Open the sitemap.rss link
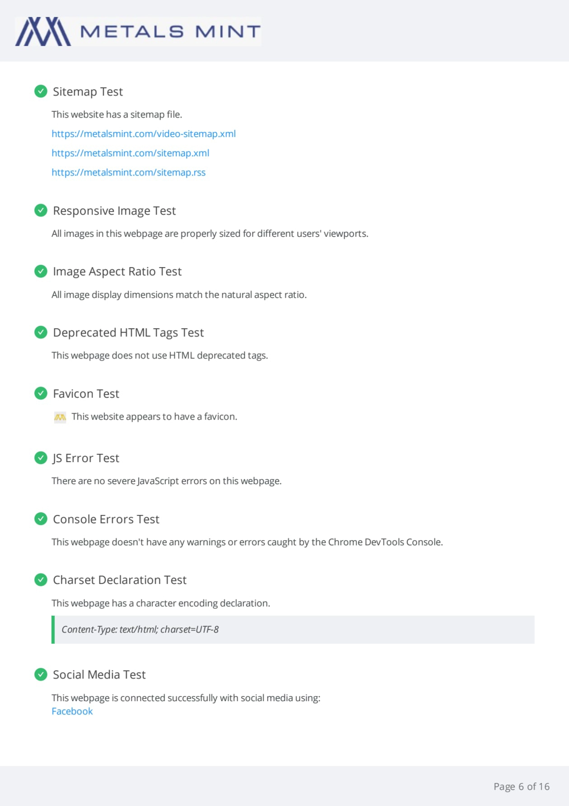Viewport: 569px width, 806px height. coord(128,173)
